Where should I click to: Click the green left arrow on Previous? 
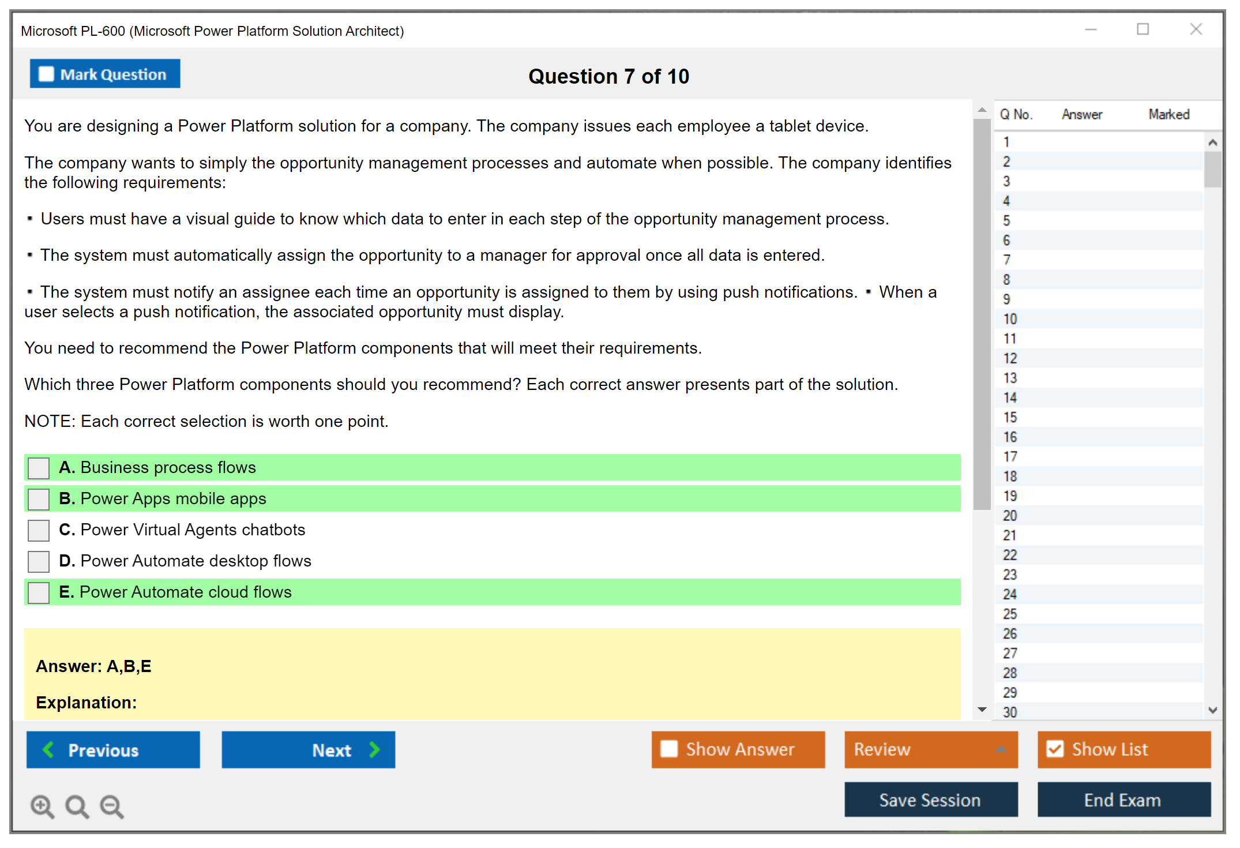click(x=48, y=749)
